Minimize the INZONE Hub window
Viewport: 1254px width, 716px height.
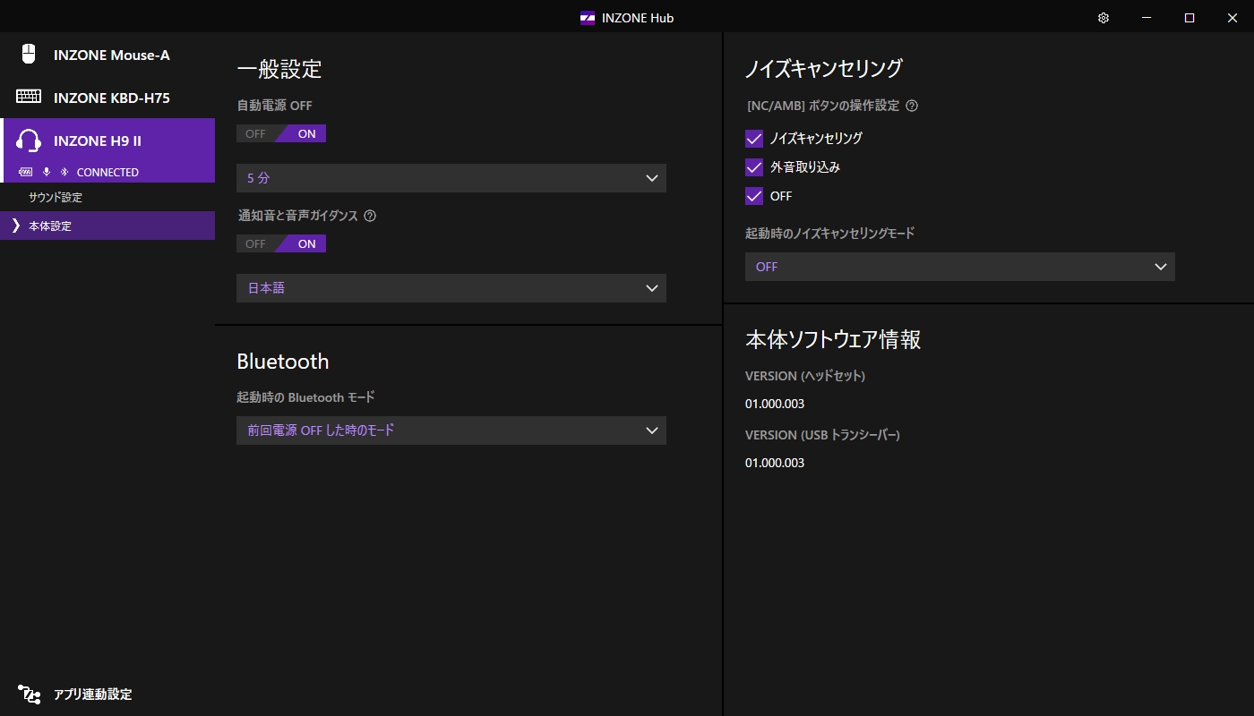pos(1147,18)
